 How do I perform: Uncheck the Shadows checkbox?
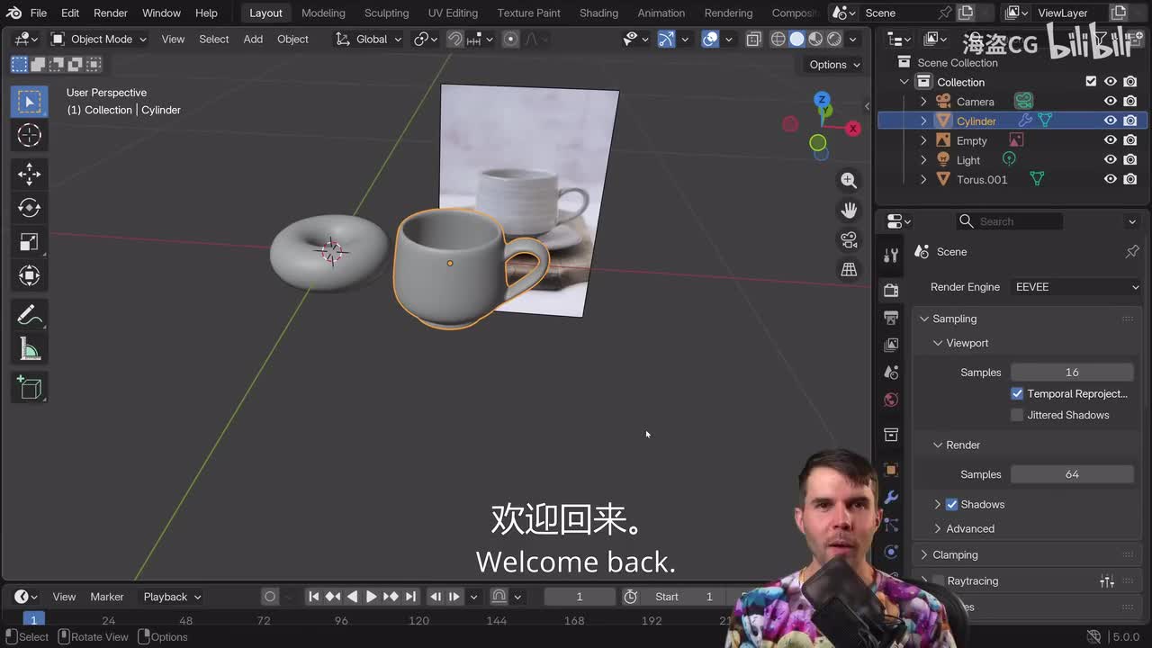(952, 504)
